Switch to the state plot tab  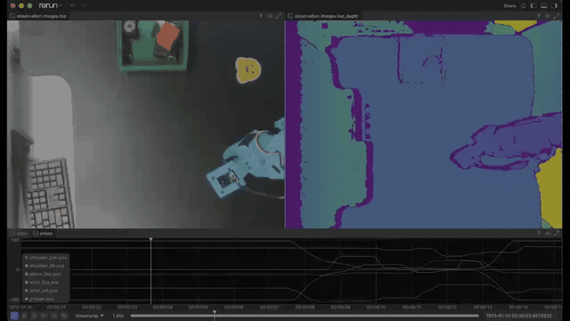tap(19, 234)
